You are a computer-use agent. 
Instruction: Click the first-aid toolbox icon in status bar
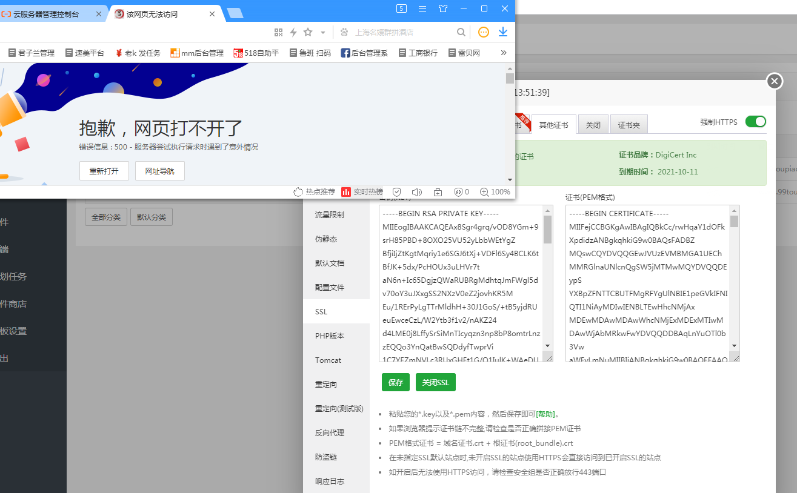tap(438, 192)
